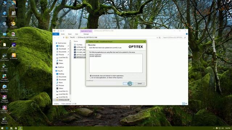The image size is (232, 130).
Task: Open Local Disk (E:) in tree
Action: 63,97
